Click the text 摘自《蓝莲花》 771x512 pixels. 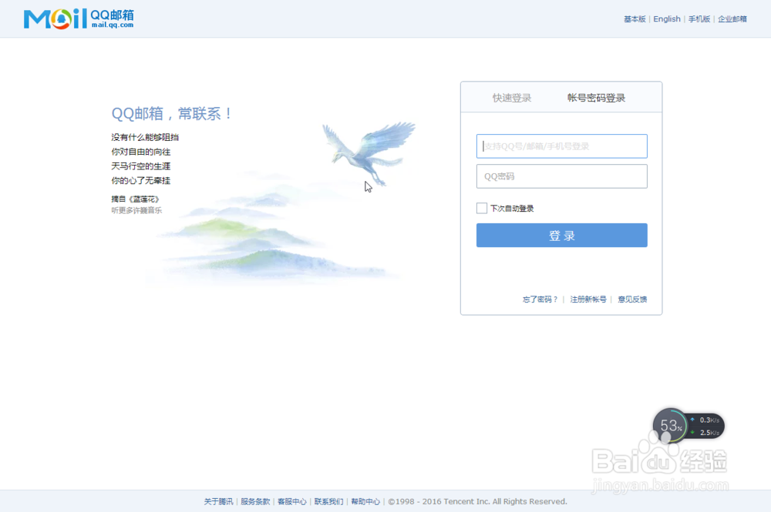coord(135,199)
